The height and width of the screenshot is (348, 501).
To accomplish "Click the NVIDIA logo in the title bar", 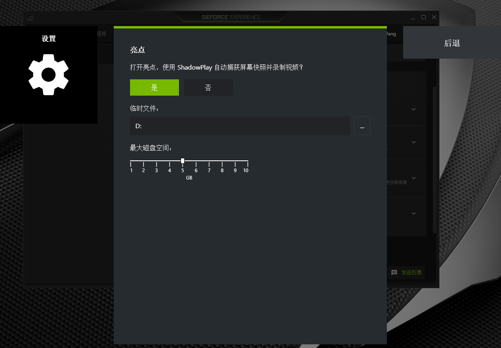I will [x=30, y=17].
